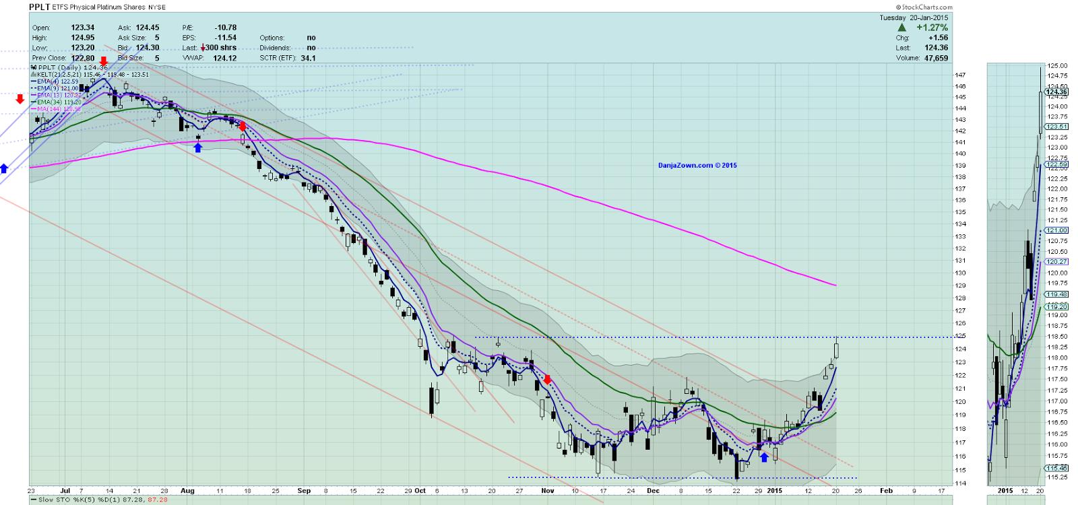Click the 123.51 price tag on the zoomed panel axis

1056,127
